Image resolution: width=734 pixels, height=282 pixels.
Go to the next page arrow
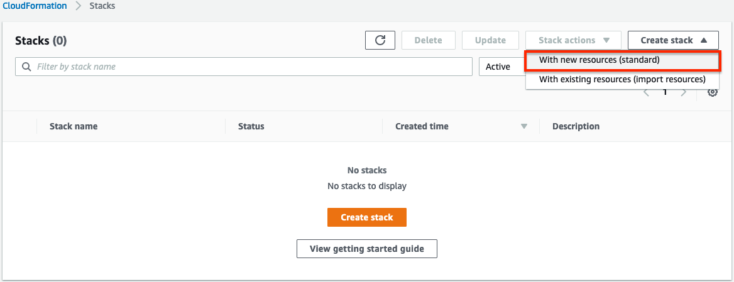tap(684, 92)
